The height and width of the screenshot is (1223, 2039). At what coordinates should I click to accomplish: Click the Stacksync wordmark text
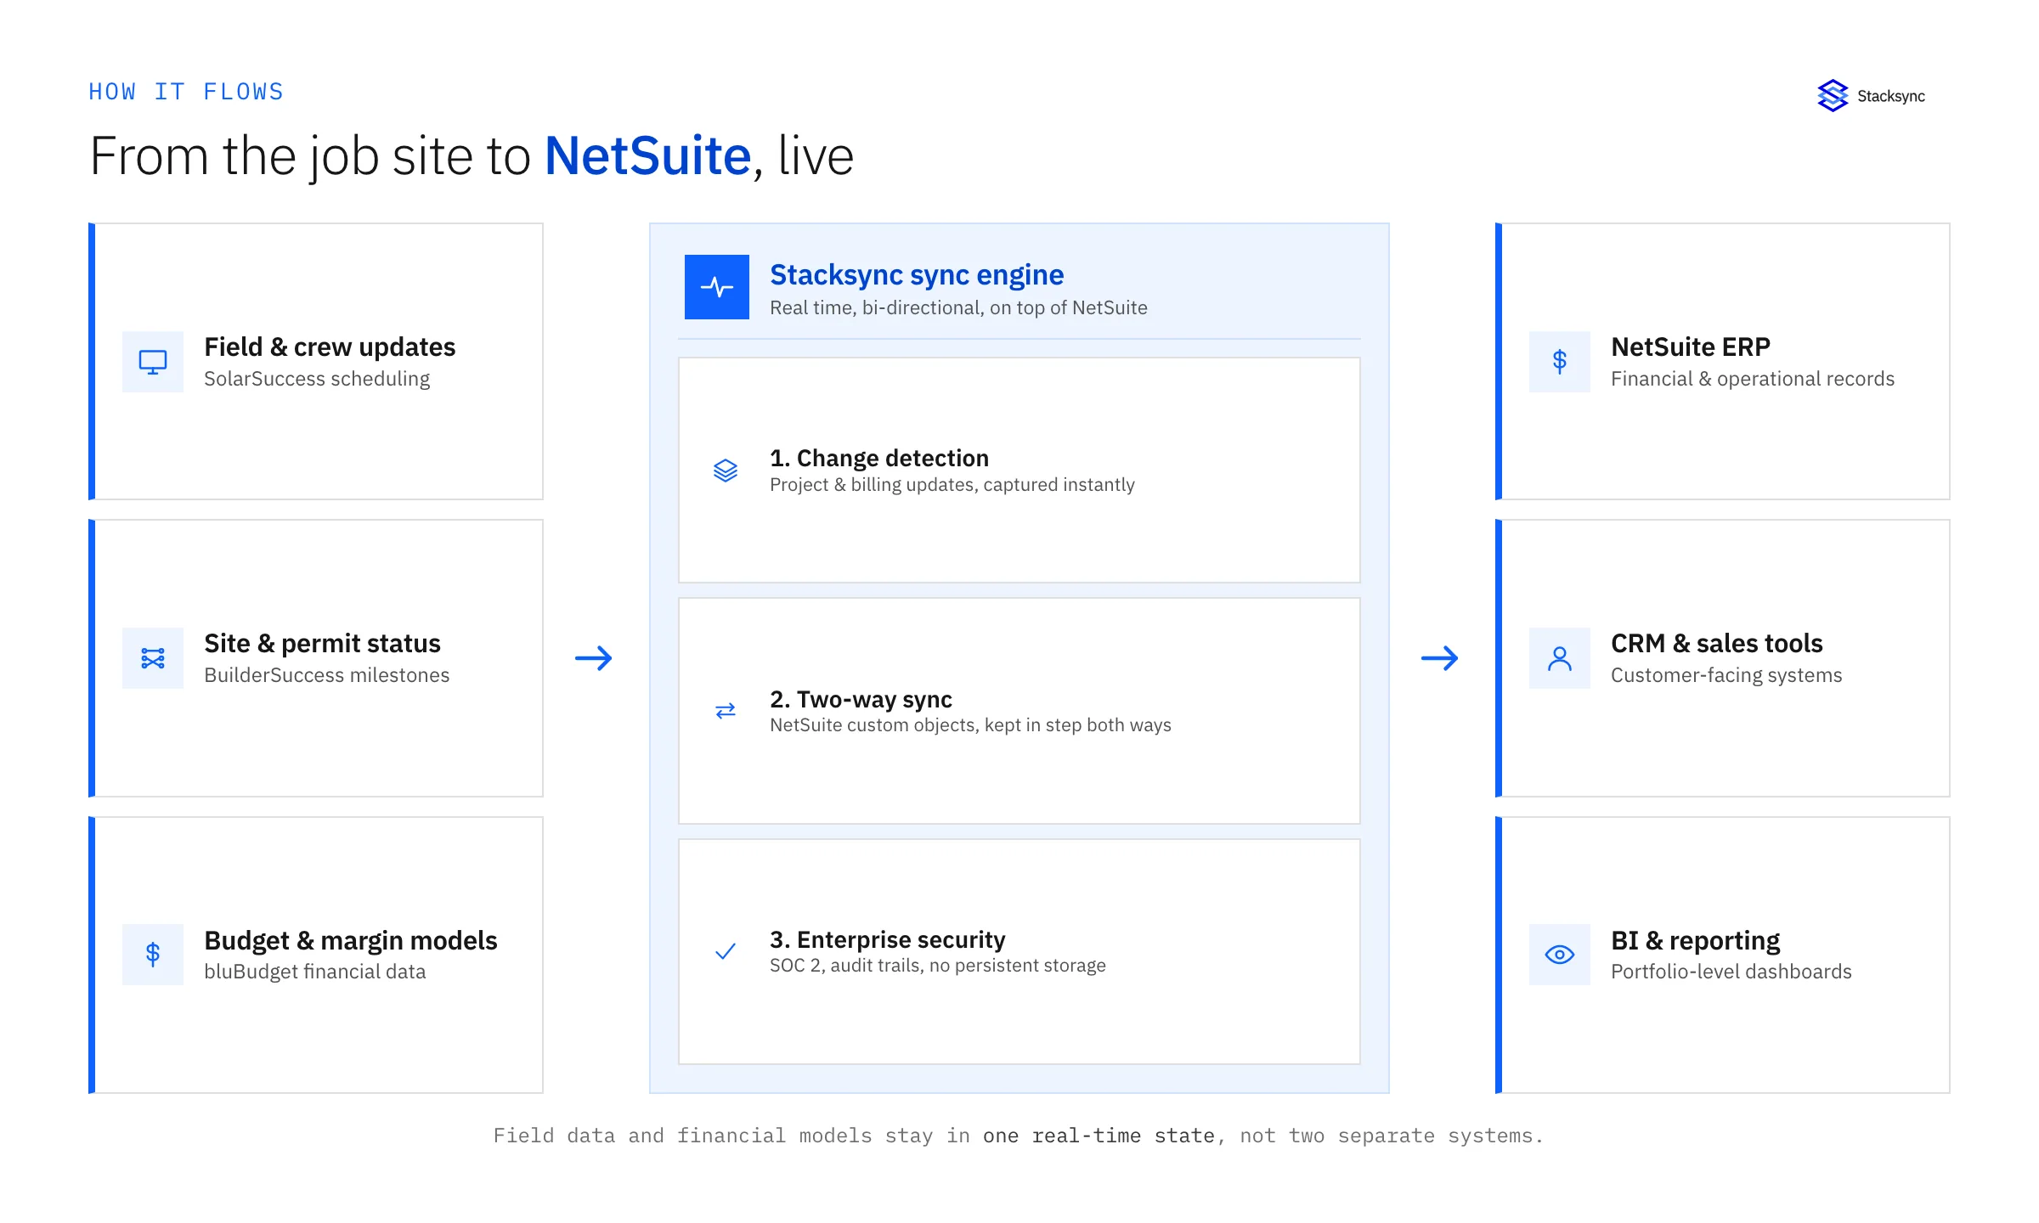coord(1891,96)
